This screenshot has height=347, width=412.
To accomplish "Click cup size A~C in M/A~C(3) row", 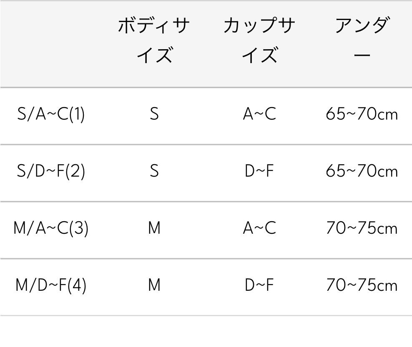I will pos(259,228).
